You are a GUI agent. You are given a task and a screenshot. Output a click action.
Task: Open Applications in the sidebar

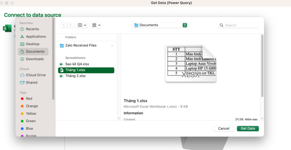33,37
